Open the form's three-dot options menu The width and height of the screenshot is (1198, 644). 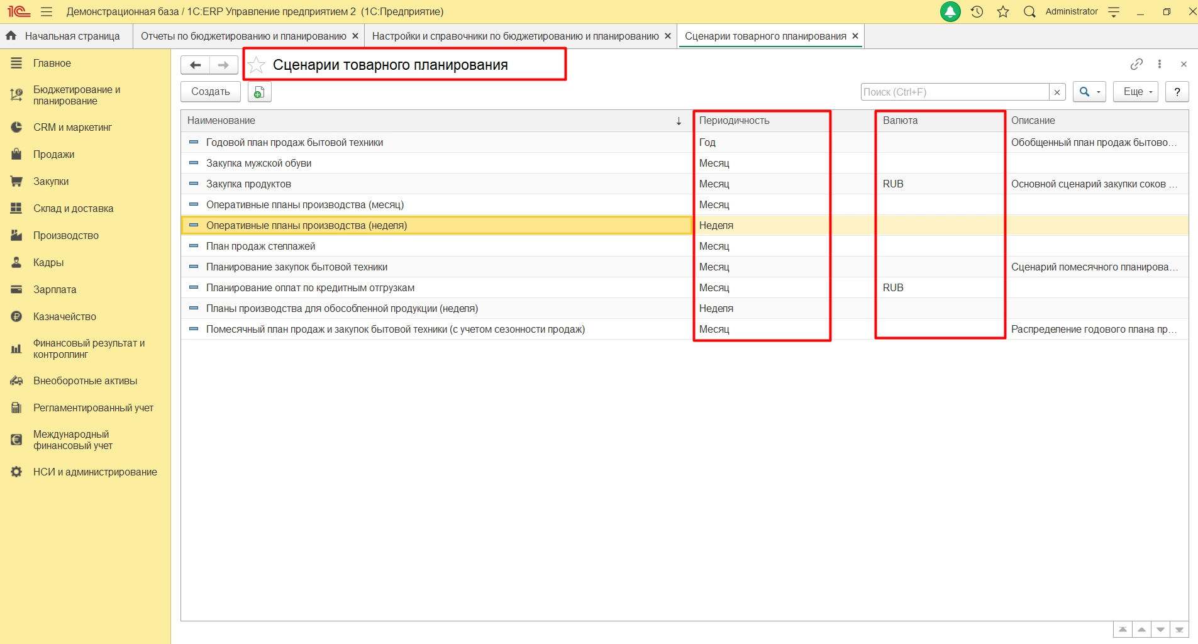tap(1160, 64)
